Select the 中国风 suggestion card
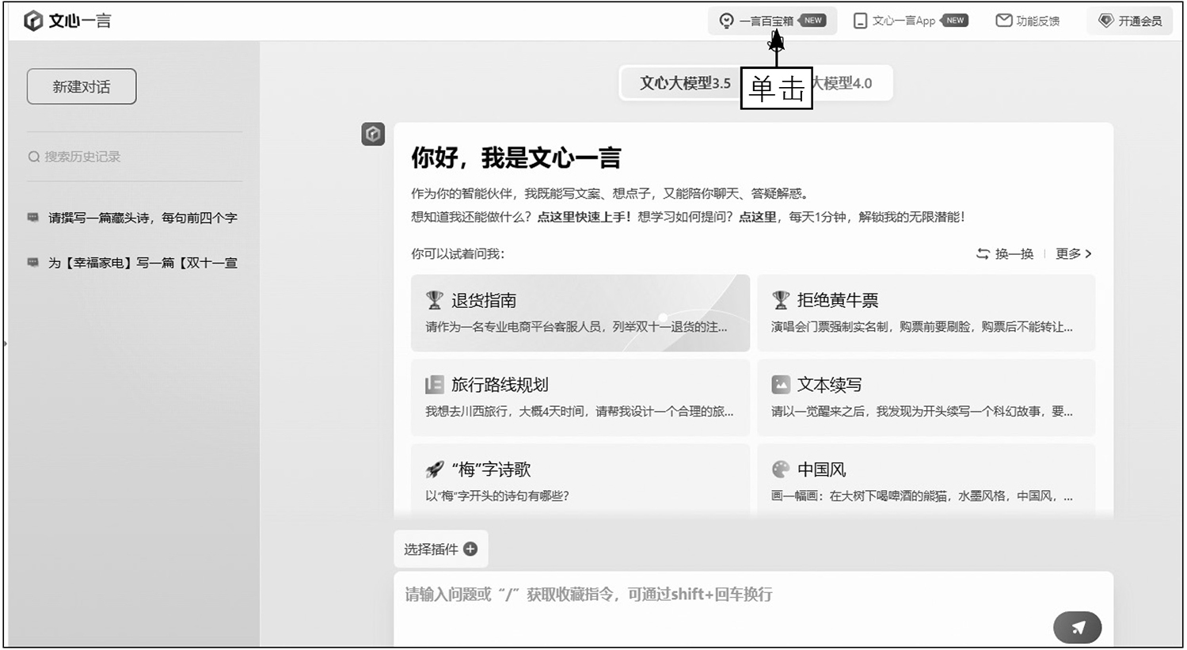The height and width of the screenshot is (650, 1187). coord(926,481)
